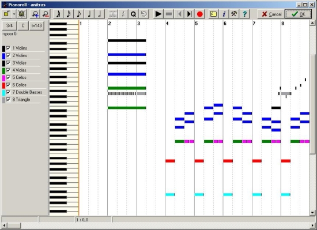Image resolution: width=317 pixels, height=230 pixels.
Task: Click the t=143 tempo button
Action: tap(36, 26)
